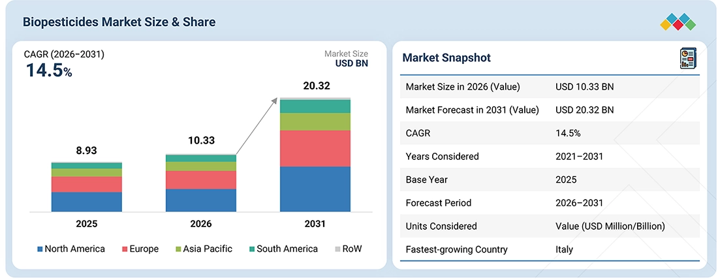718x280 pixels.
Task: Click the large '14.5%' CAGR value in chart
Action: point(48,71)
